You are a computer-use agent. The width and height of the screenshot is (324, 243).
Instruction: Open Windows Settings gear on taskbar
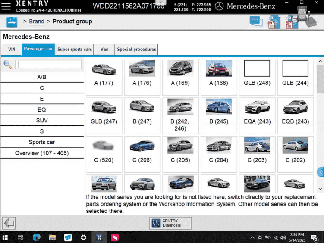point(83,238)
